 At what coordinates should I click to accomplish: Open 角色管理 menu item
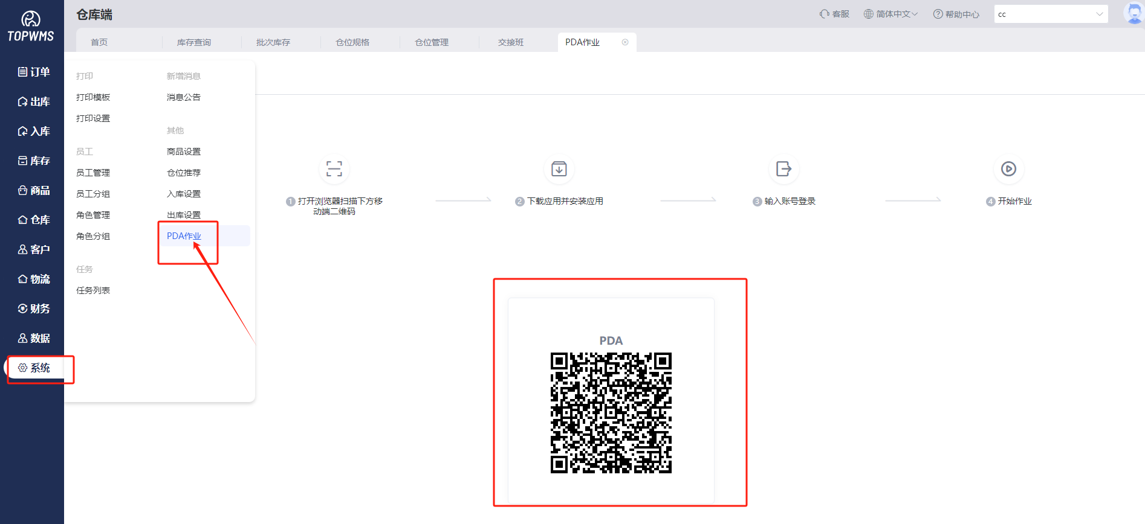click(93, 215)
